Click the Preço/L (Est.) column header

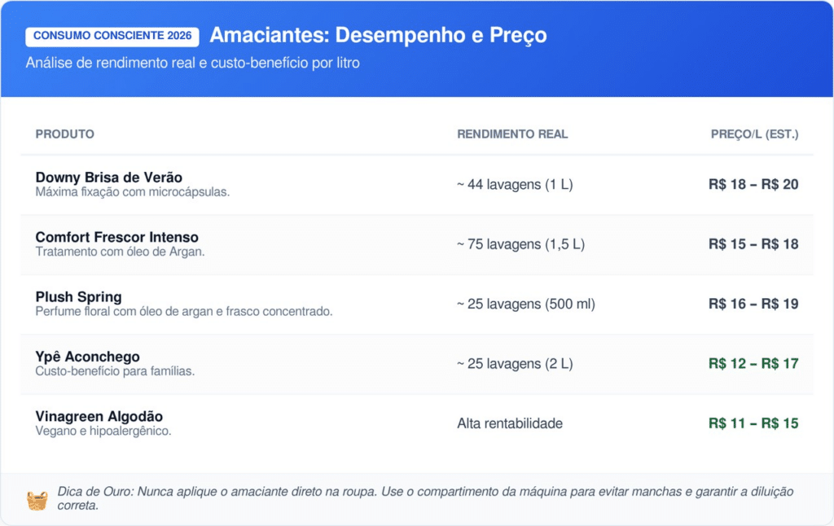pyautogui.click(x=754, y=134)
